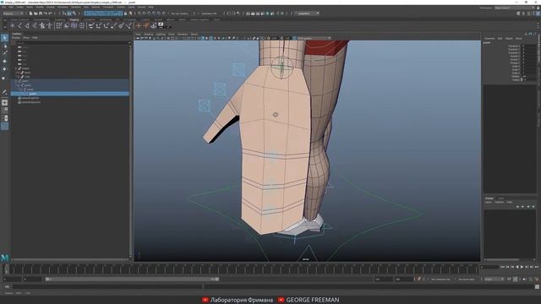Image resolution: width=541 pixels, height=304 pixels.
Task: Activate the Paint Selection tool
Action: [x=4, y=52]
